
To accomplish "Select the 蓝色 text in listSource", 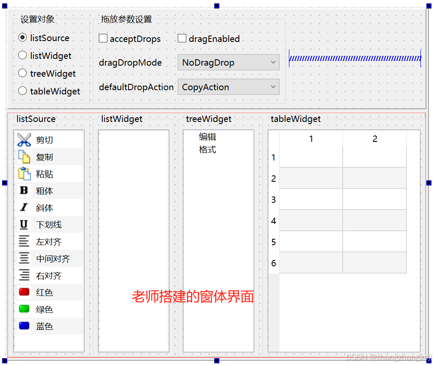I will pyautogui.click(x=44, y=326).
